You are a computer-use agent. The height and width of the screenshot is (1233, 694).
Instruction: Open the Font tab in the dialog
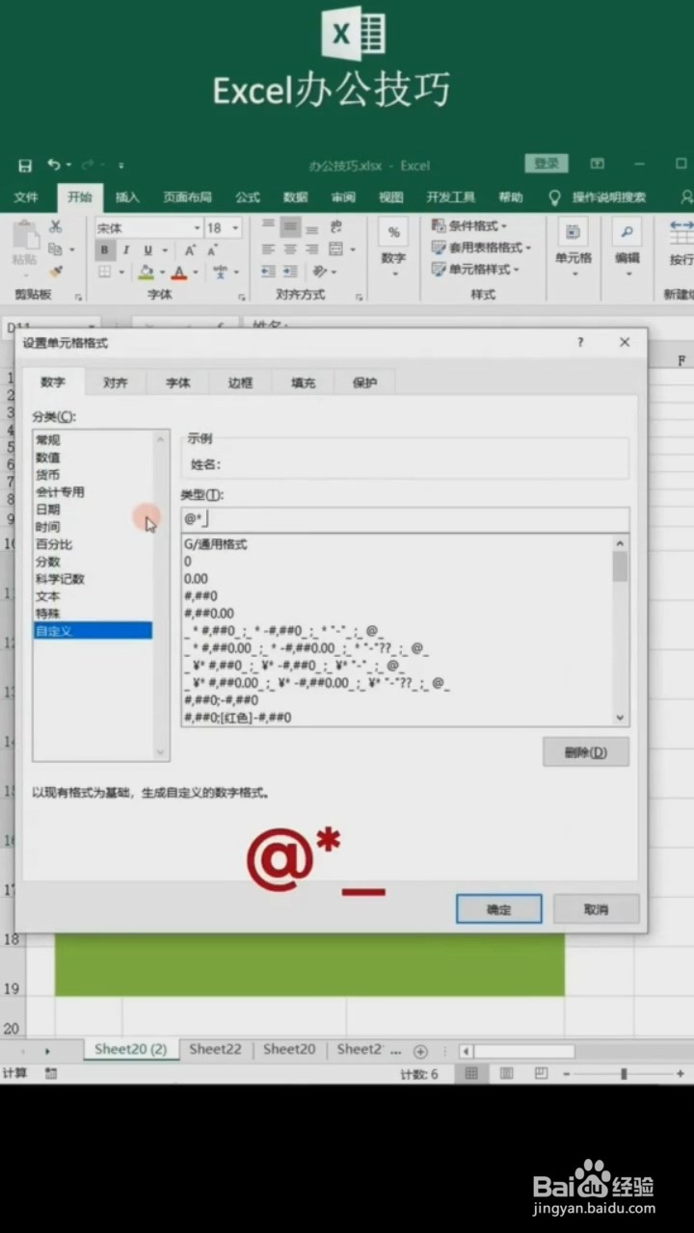tap(178, 382)
